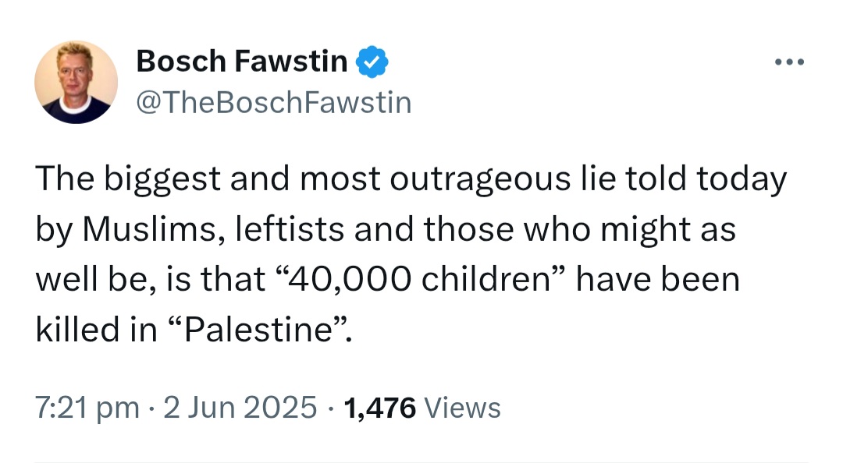The image size is (843, 463).
Task: Click the phrase "have been" in tweet
Action: pos(657,279)
